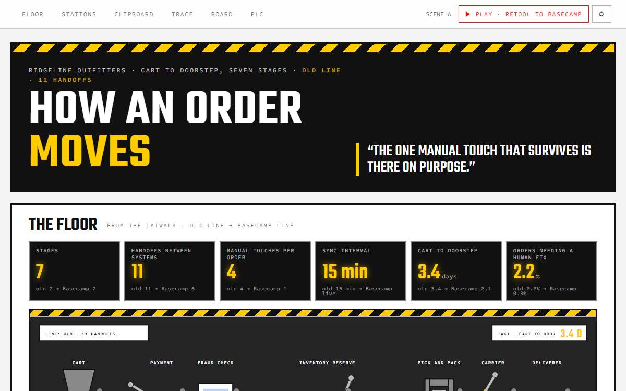Viewport: 626px width, 391px height.
Task: Click the '15 min' sync value
Action: [x=345, y=272]
